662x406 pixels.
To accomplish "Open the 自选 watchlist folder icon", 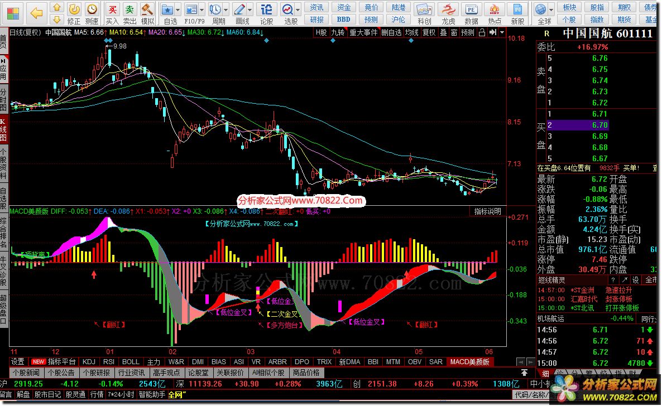I will click(169, 13).
